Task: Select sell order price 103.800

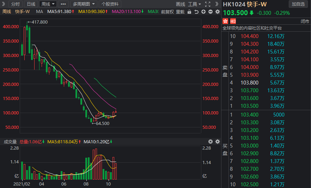Action: (x=250, y=83)
